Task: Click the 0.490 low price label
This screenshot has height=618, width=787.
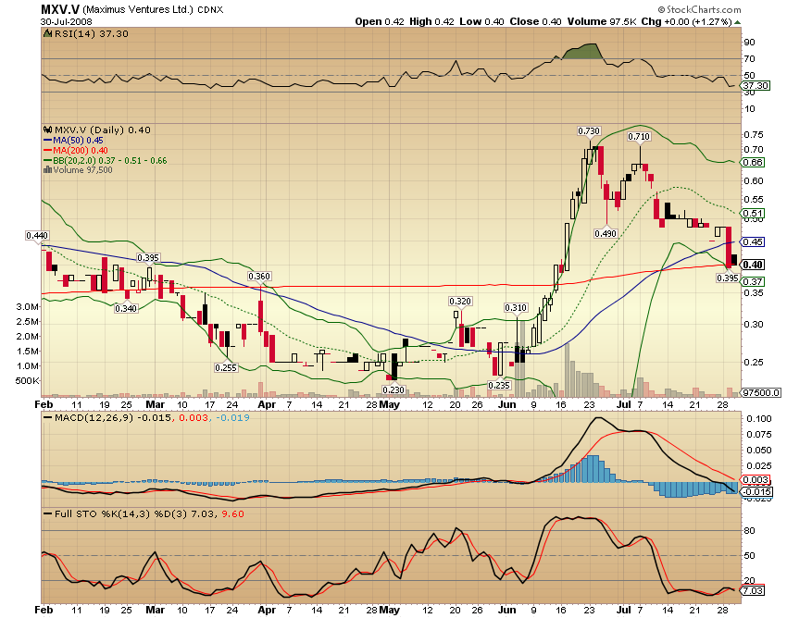Action: click(x=606, y=233)
